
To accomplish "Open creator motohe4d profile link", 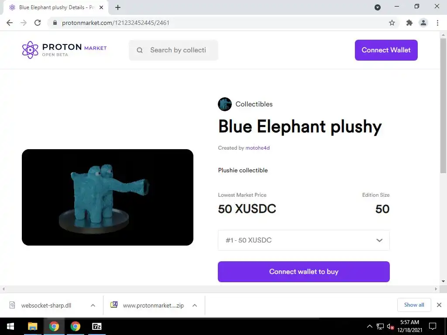I will pos(258,148).
